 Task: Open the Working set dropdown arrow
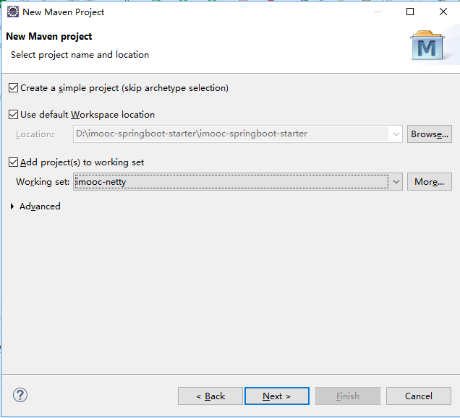pos(396,182)
